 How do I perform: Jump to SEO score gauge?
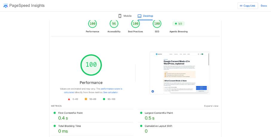(157, 24)
